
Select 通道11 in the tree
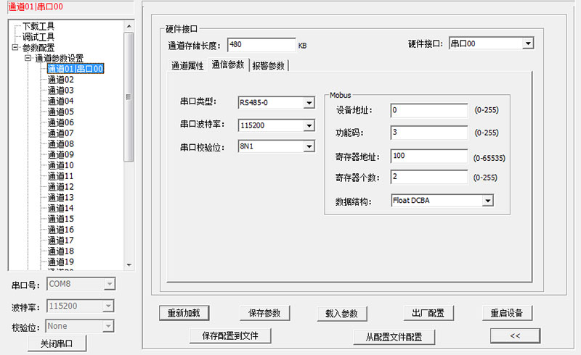(x=61, y=176)
